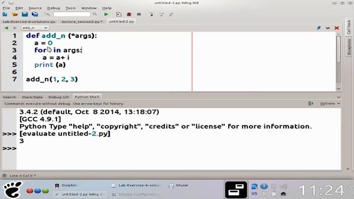Open the GNOME foot application launcher

[x=12, y=190]
